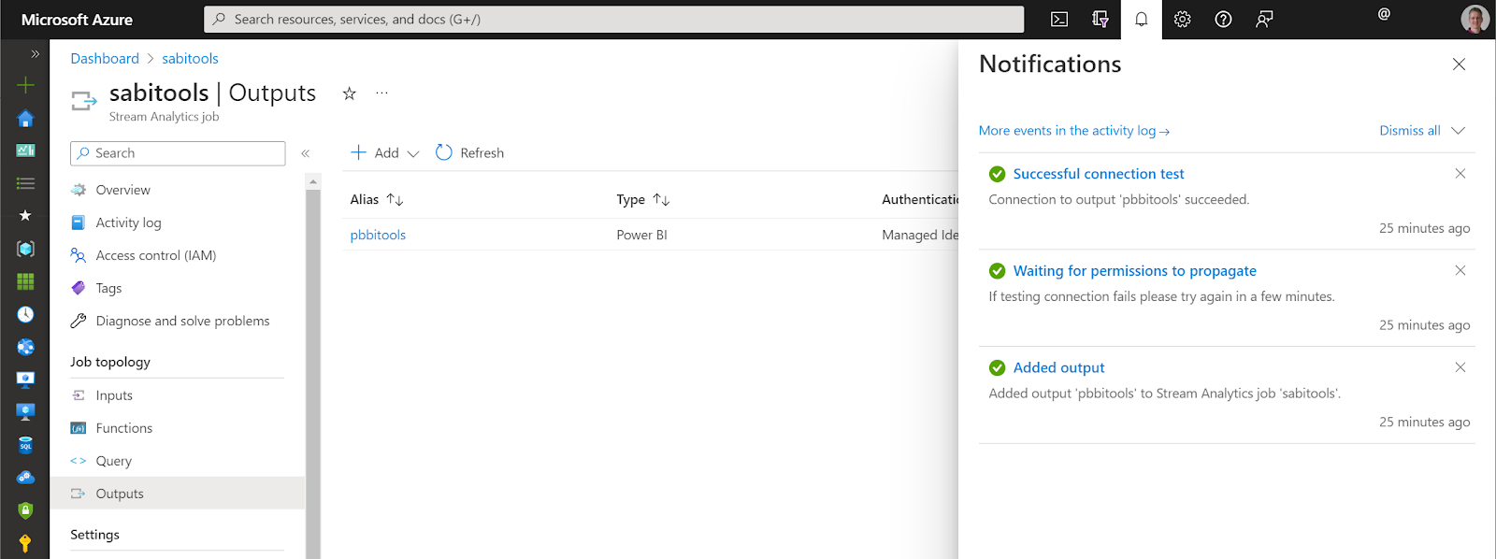Click the Authentication column header
The width and height of the screenshot is (1496, 559).
click(x=920, y=199)
